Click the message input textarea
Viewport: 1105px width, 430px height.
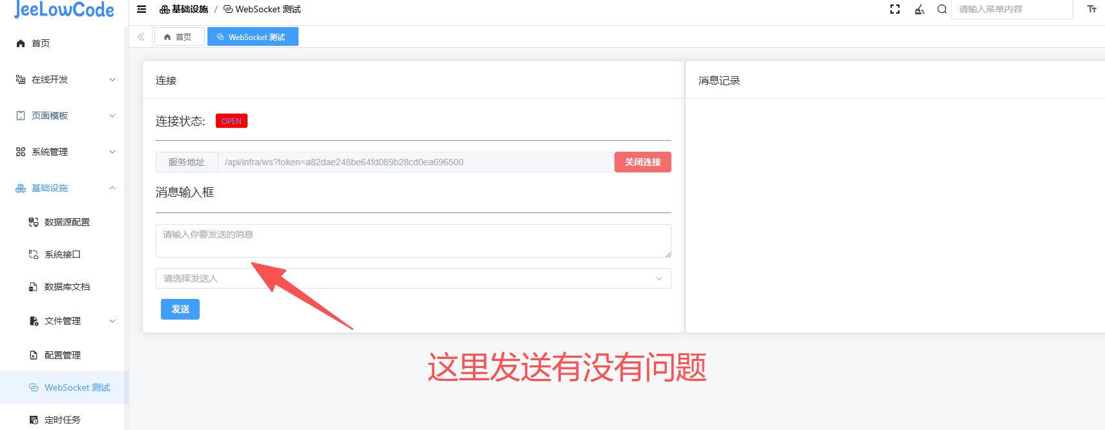[x=413, y=241]
